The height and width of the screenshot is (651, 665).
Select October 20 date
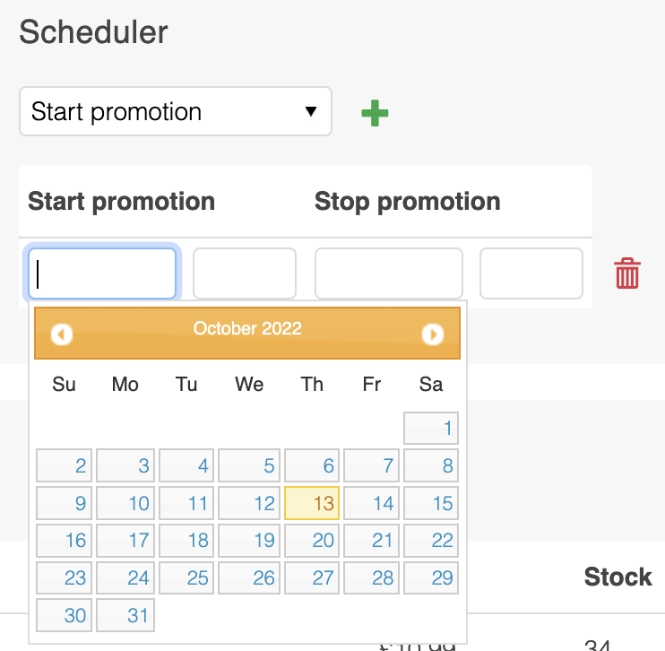coord(312,541)
